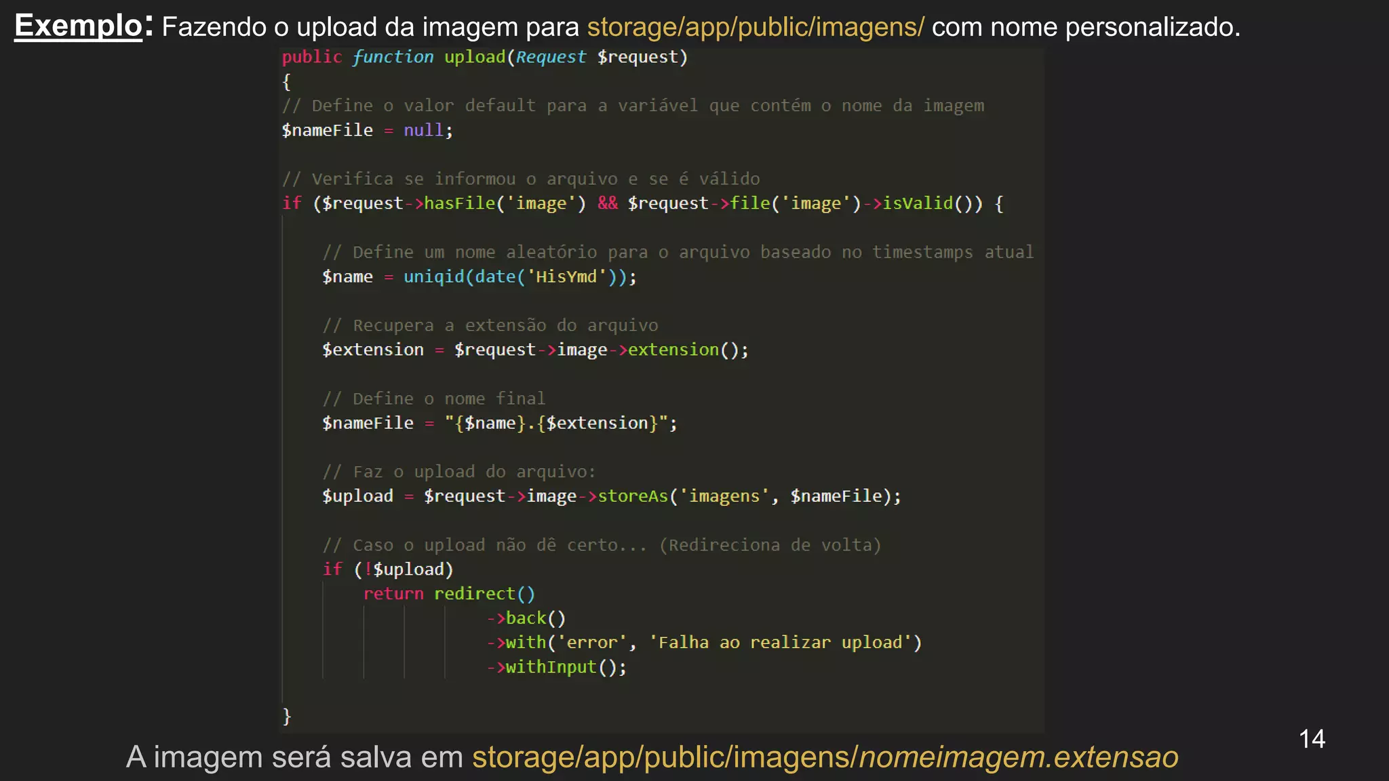This screenshot has width=1389, height=781.
Task: Click 'A imagem será salva em' footer text
Action: (x=294, y=758)
